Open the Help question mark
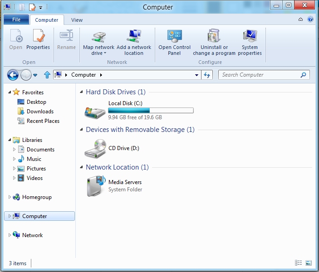 (310, 19)
